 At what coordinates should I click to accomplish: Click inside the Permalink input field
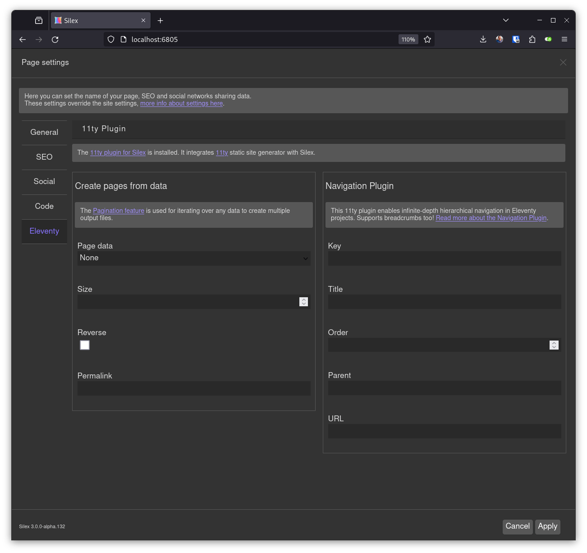pyautogui.click(x=194, y=388)
